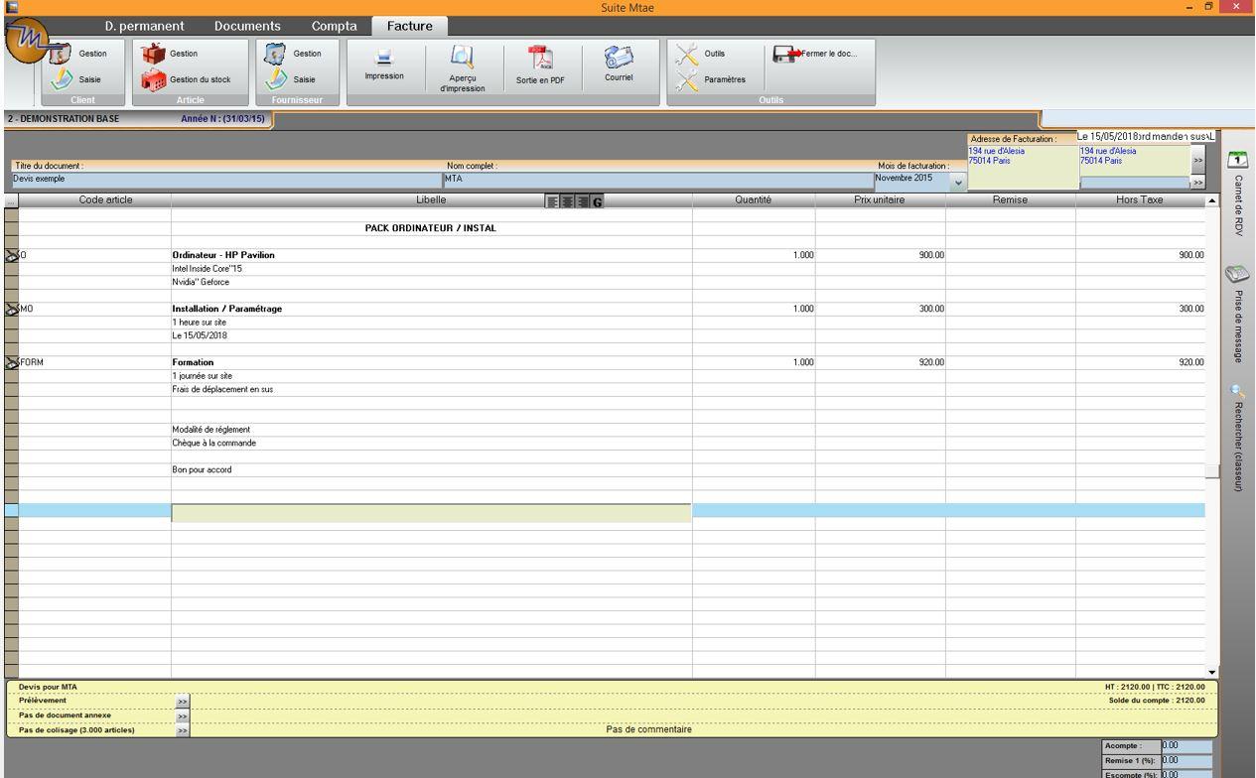Screen dimensions: 1256x778
Task: Open Carnet de RDV calendar sidebar icon
Action: [x=1238, y=160]
